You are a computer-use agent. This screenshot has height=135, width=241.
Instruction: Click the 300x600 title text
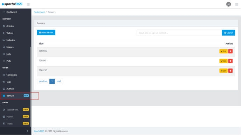point(43,51)
